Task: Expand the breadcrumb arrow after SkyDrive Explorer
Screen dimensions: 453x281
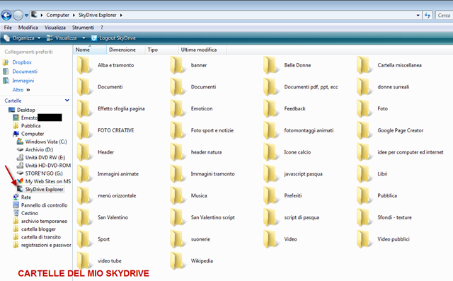Action: click(x=121, y=15)
